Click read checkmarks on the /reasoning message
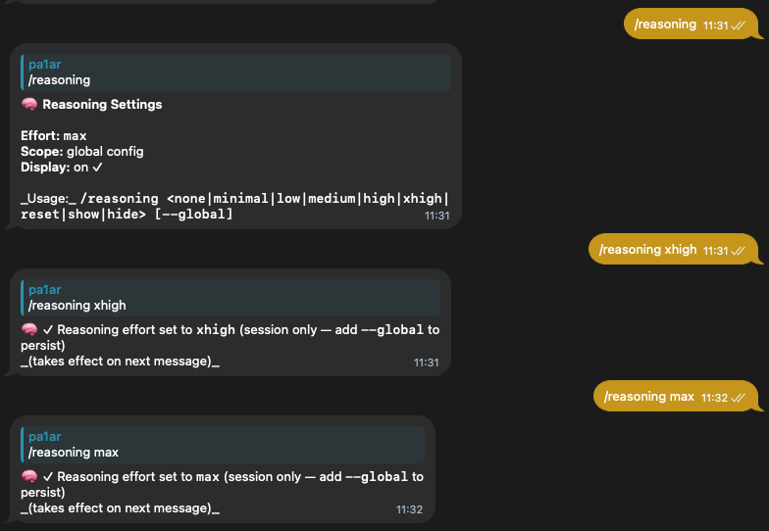 (738, 25)
